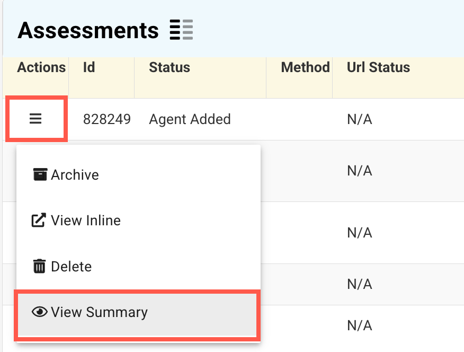
Task: Click N/A Url Status in the first row
Action: click(x=359, y=119)
